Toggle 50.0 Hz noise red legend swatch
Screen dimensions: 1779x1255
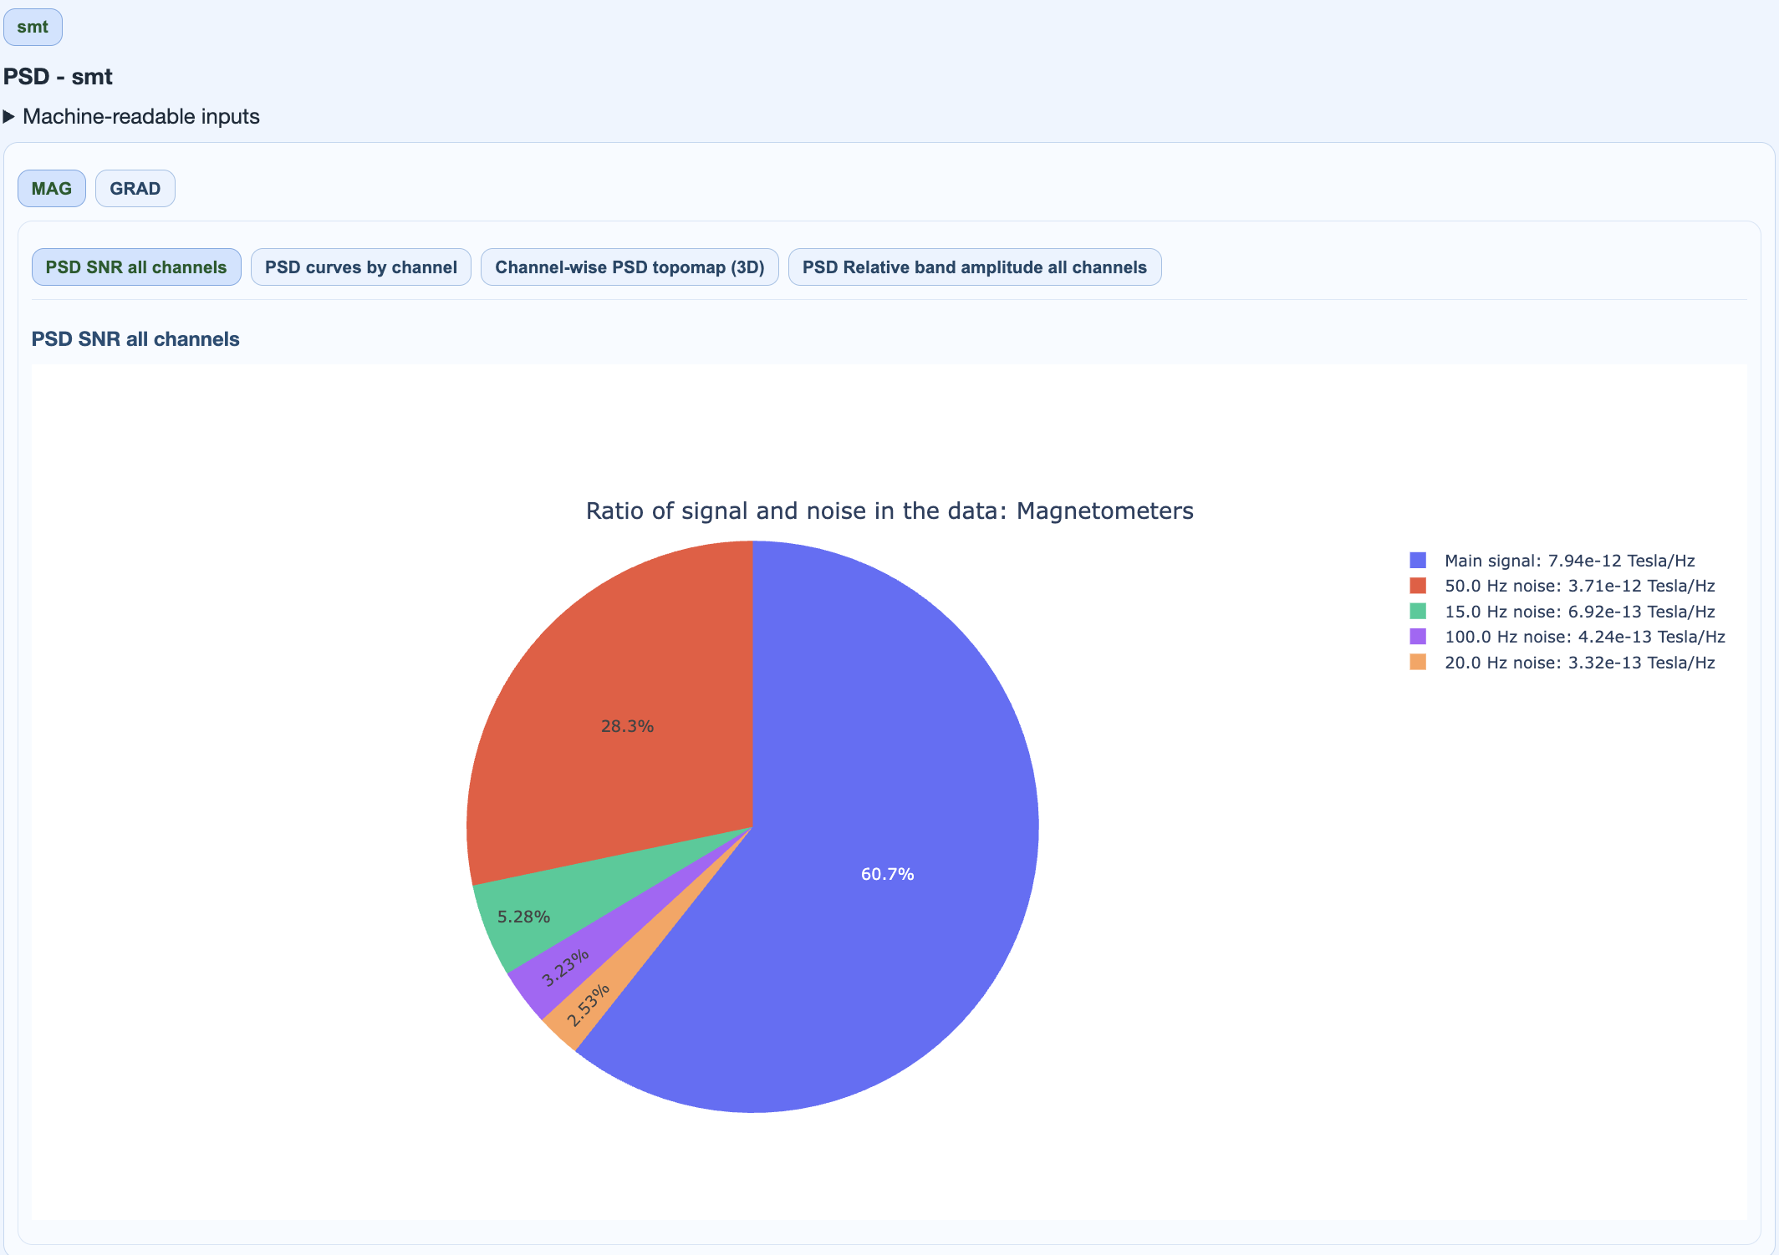click(x=1418, y=586)
